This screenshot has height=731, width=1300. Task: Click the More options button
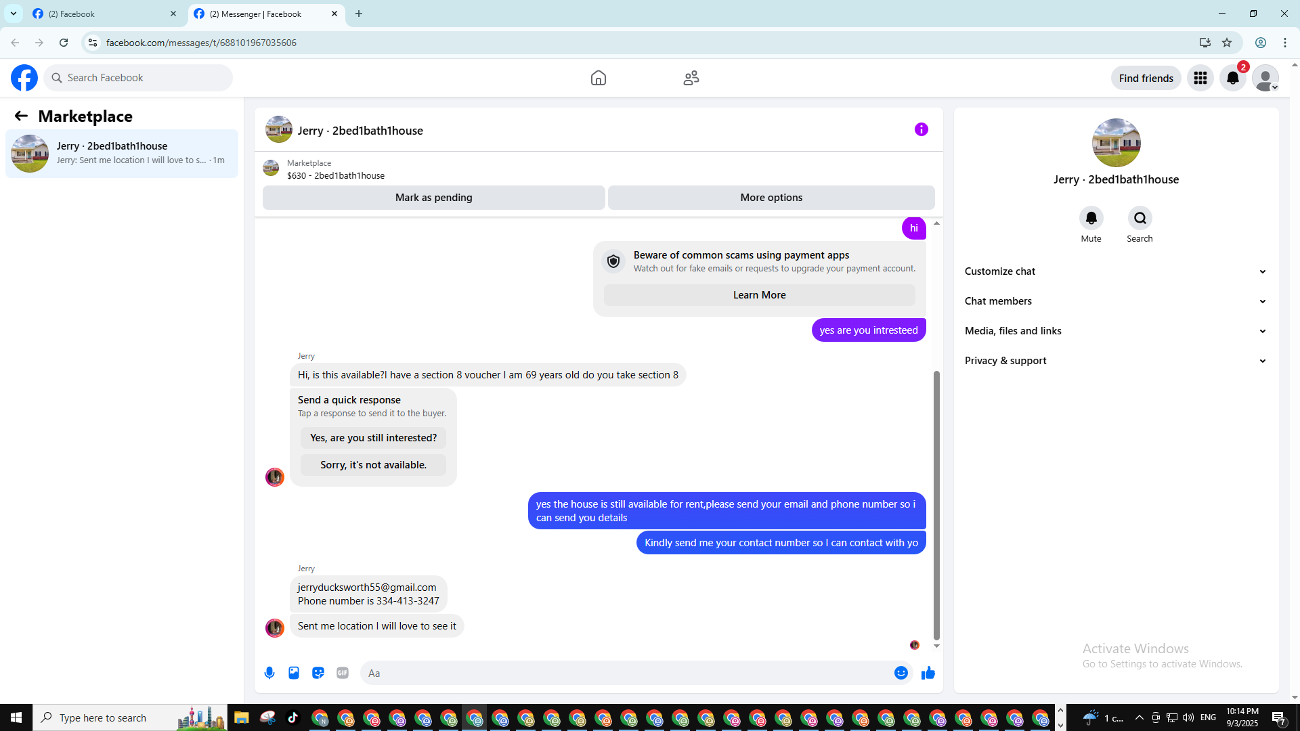click(771, 198)
